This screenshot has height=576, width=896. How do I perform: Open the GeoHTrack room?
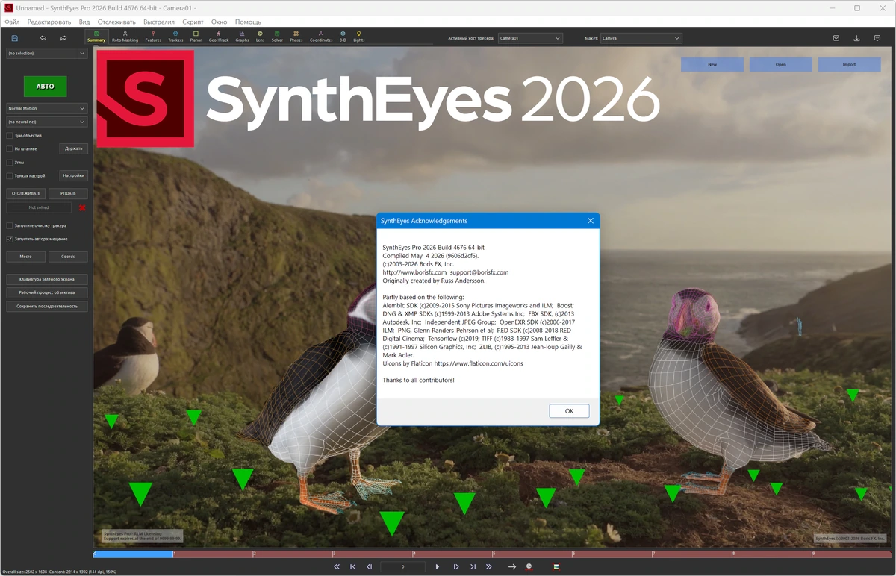(219, 37)
